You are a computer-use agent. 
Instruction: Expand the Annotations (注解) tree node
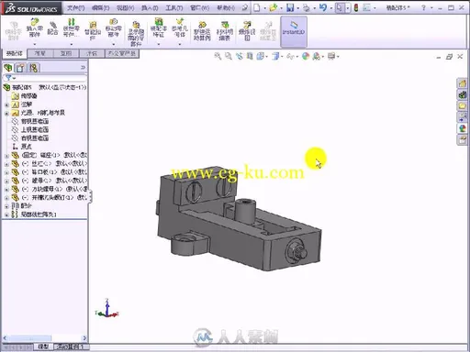coord(6,104)
